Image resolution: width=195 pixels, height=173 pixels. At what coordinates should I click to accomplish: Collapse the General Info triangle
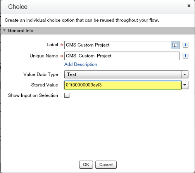(x=4, y=30)
